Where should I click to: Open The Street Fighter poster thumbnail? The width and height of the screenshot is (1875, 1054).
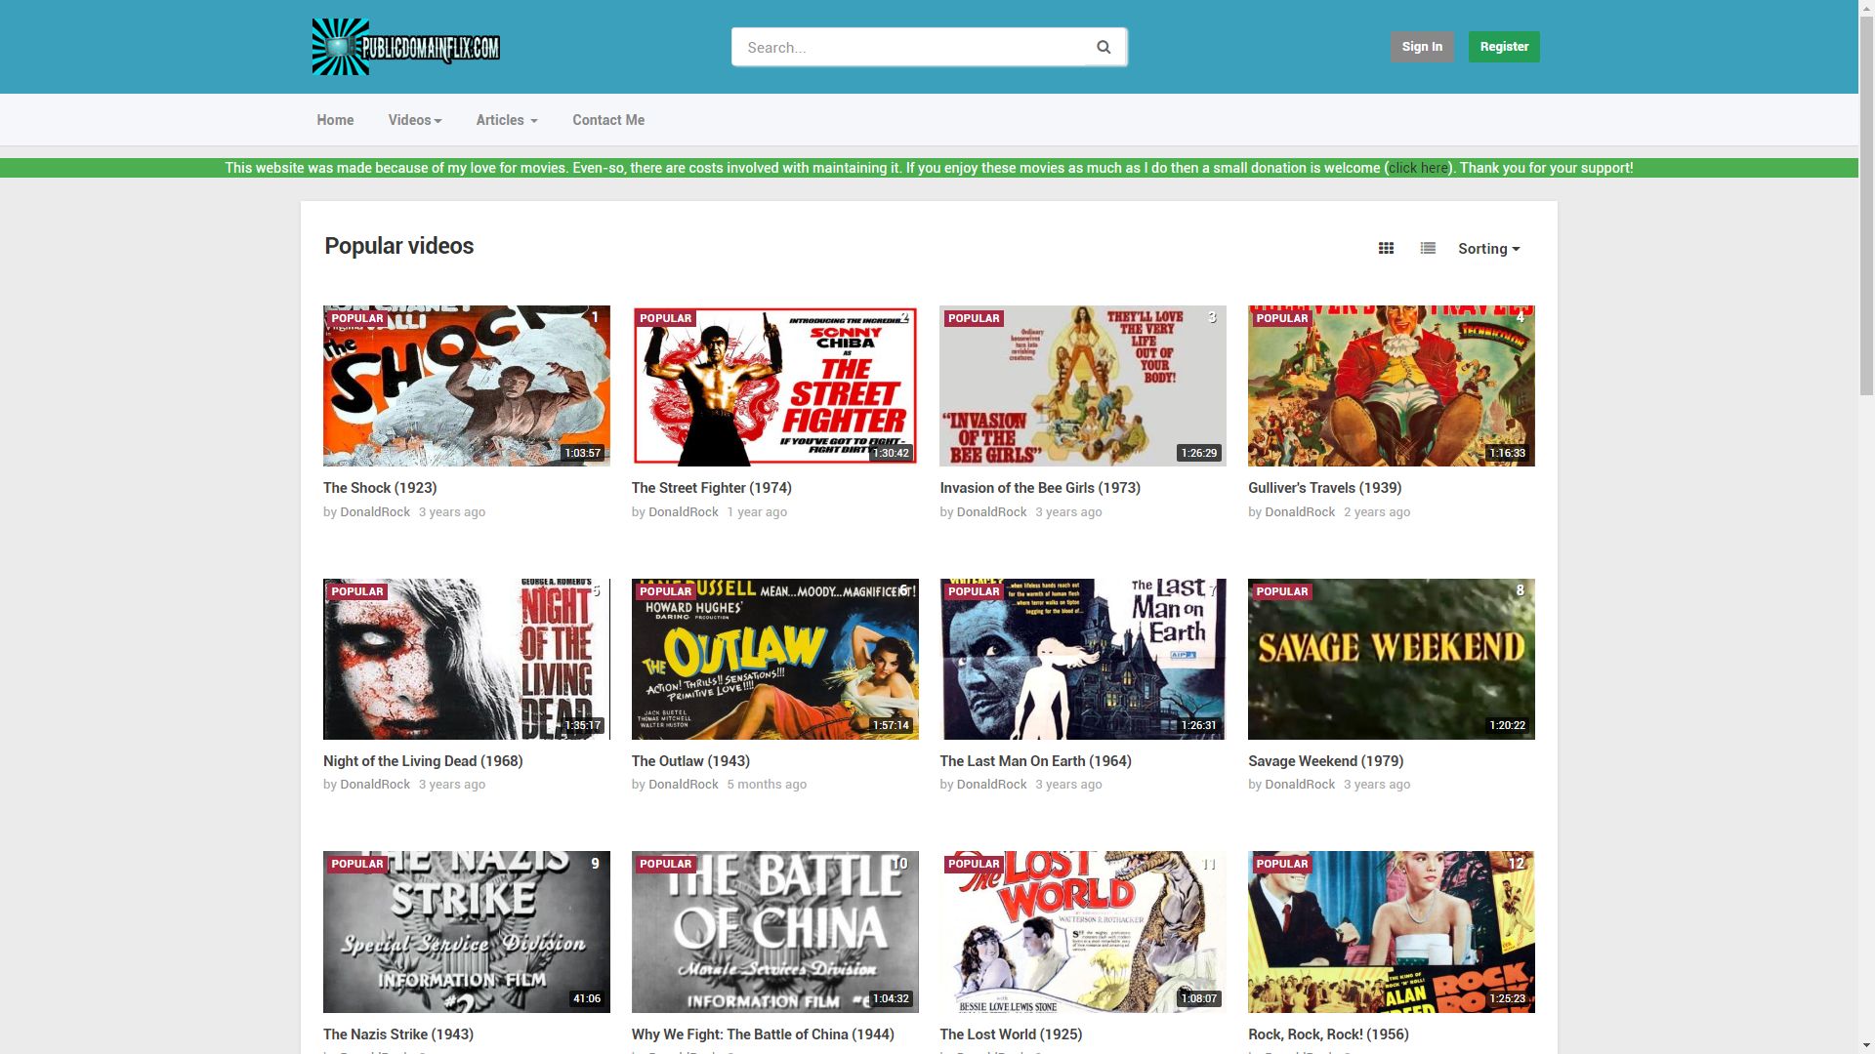point(775,385)
